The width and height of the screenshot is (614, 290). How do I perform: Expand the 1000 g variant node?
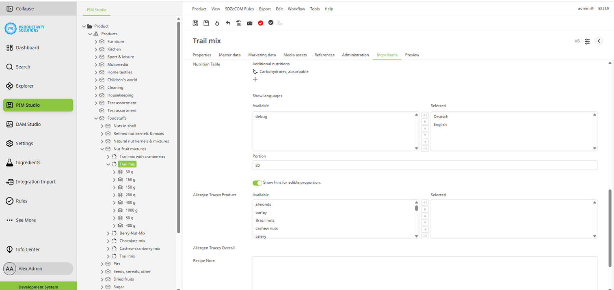[x=114, y=210]
